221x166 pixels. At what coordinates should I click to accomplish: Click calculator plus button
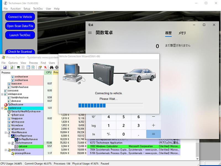pyautogui.click(x=154, y=125)
